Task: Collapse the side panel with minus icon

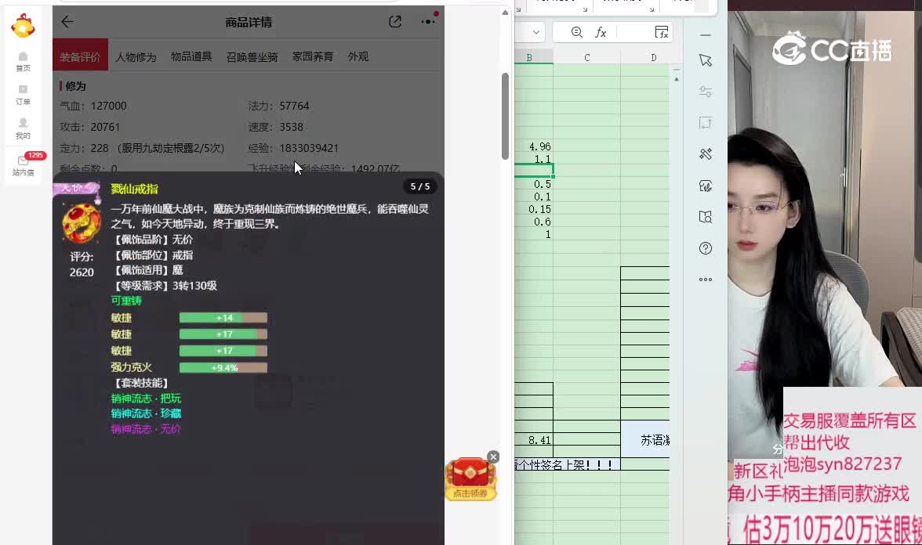Action: [706, 35]
